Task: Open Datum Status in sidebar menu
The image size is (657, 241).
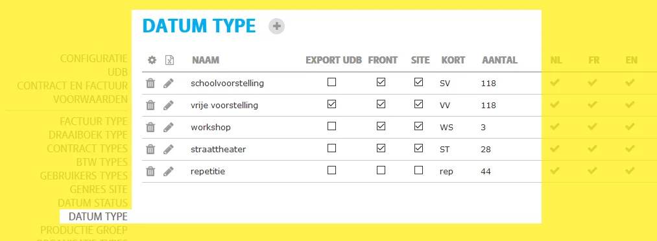Action: (x=93, y=203)
